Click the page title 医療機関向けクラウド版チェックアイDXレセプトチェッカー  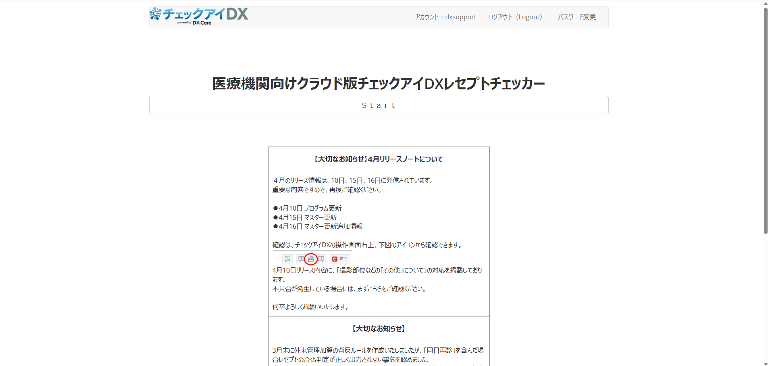(x=379, y=83)
